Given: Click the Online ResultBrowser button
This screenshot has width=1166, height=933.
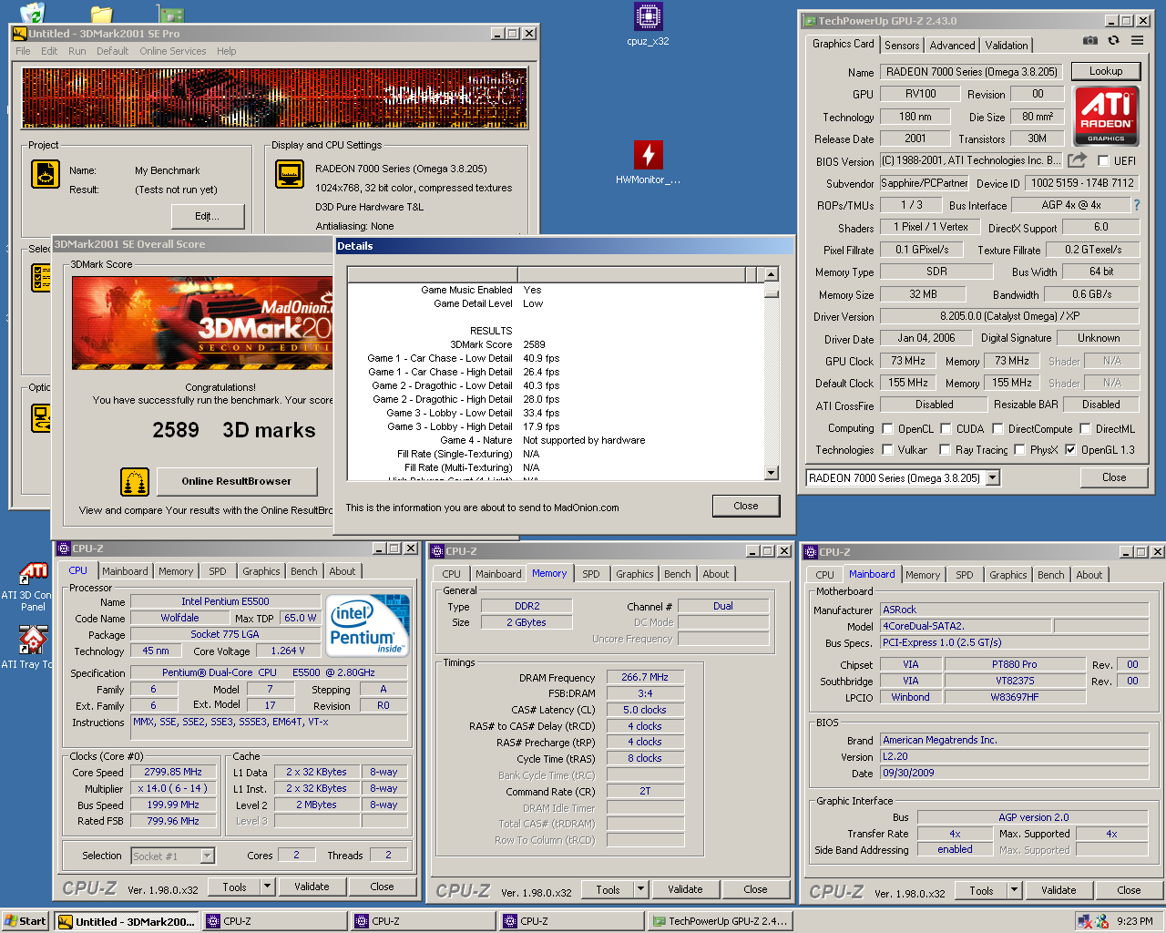Looking at the screenshot, I should tap(237, 481).
